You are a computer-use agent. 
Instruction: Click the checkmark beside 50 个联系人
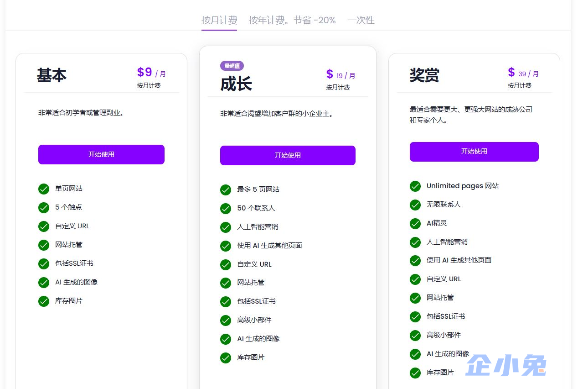click(x=226, y=208)
